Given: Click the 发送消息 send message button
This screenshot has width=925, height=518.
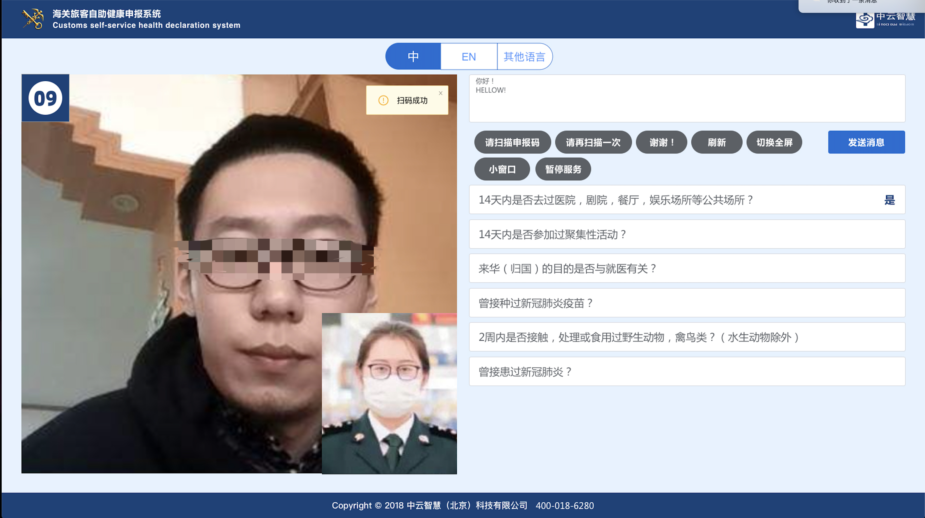Looking at the screenshot, I should 866,142.
